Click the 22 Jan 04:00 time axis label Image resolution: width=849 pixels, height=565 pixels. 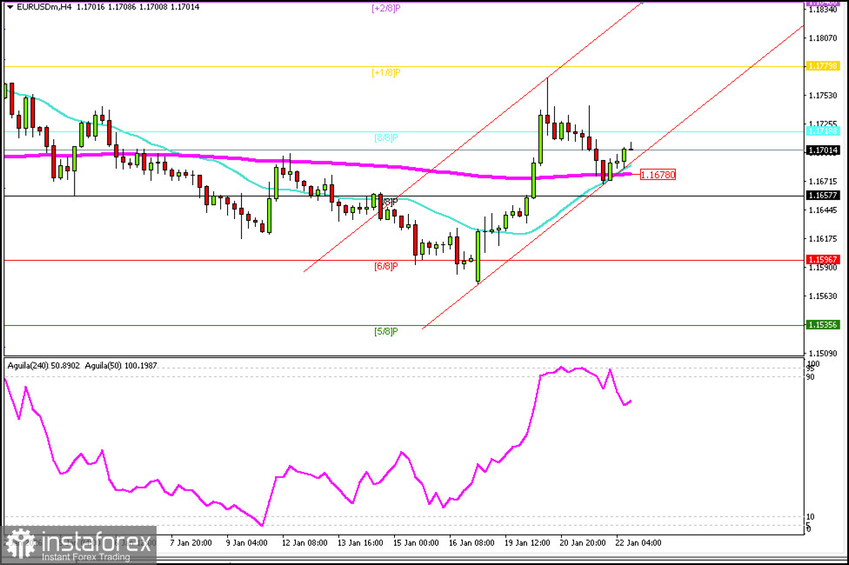(639, 542)
